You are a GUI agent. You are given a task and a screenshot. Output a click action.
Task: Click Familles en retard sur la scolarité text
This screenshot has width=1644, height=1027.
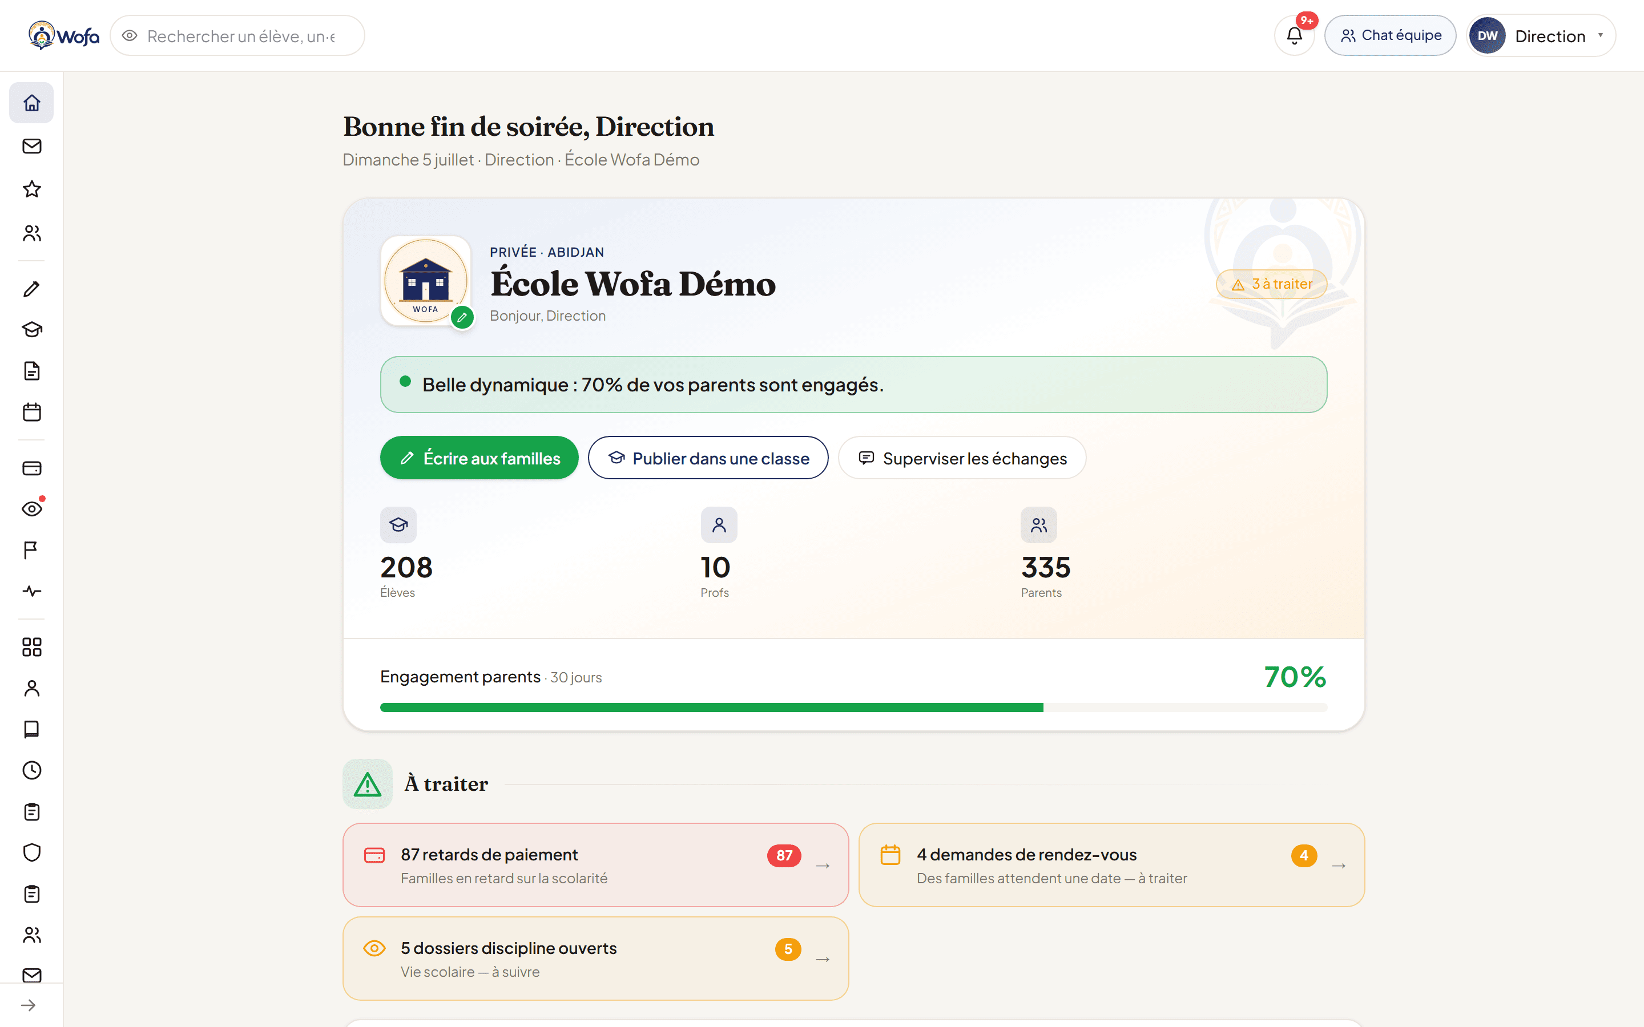[504, 878]
